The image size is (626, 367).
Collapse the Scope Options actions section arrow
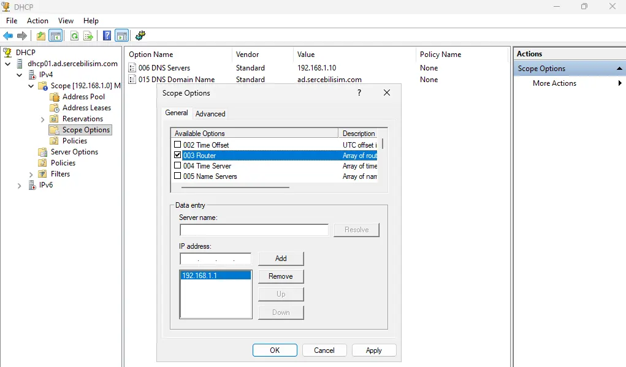pyautogui.click(x=619, y=69)
